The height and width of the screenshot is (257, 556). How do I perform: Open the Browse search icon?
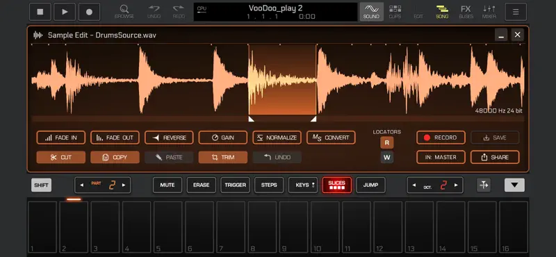[x=124, y=12]
